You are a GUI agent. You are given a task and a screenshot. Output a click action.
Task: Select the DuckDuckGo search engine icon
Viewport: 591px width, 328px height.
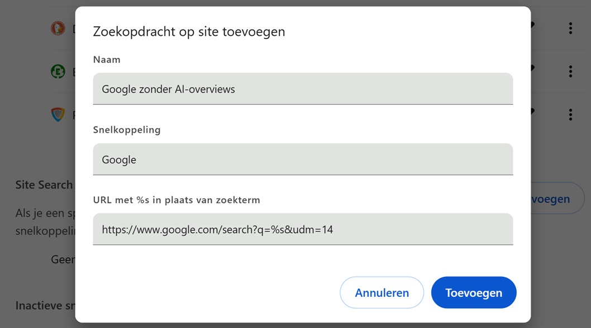coord(59,28)
